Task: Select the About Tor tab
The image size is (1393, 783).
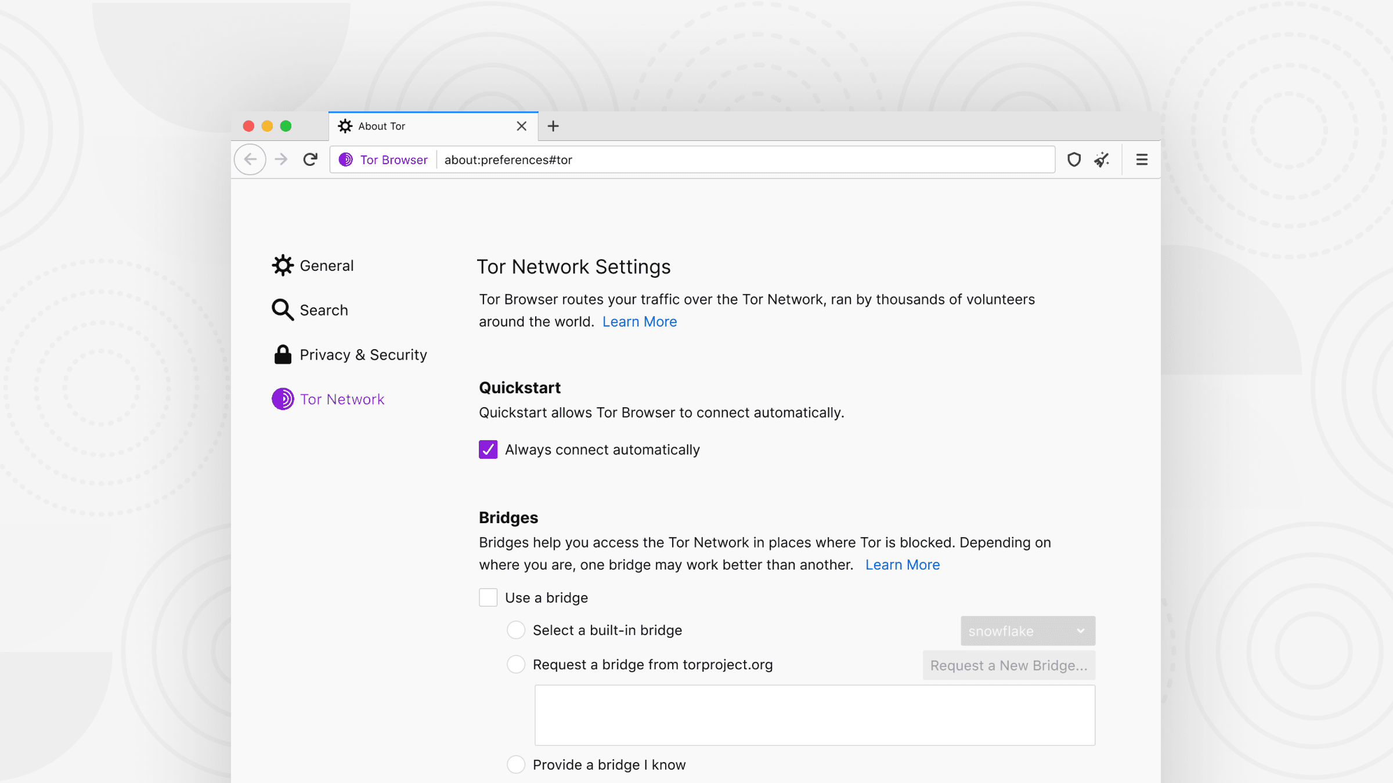Action: click(434, 126)
